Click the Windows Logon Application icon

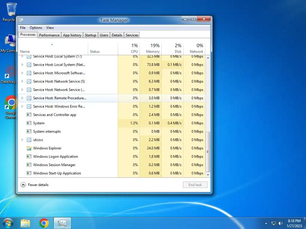(x=29, y=156)
